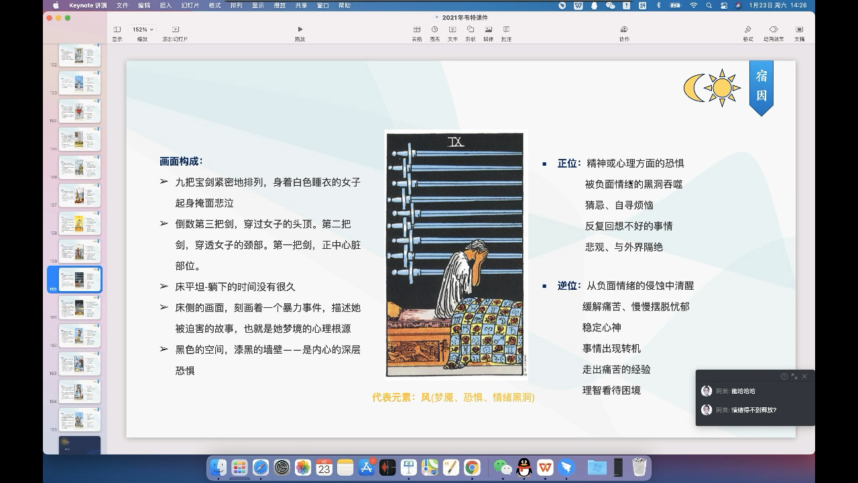Open Launchpad from the Dock
858x483 pixels.
(x=239, y=468)
